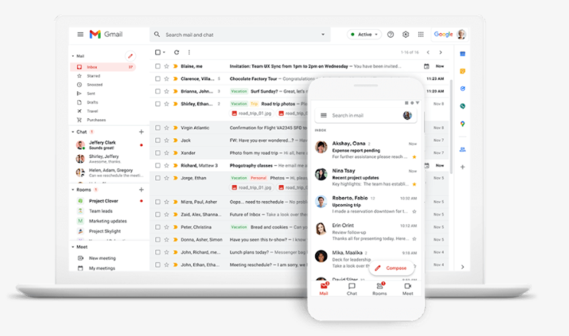Screen dimensions: 569x336
Task: Open the settings gear icon
Action: pos(406,34)
